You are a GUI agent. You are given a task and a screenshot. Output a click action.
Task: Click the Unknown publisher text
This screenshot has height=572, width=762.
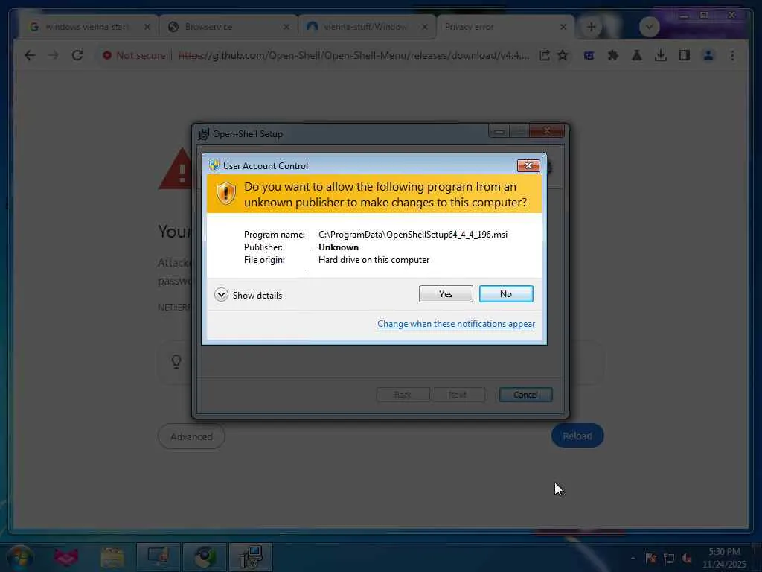pyautogui.click(x=339, y=247)
